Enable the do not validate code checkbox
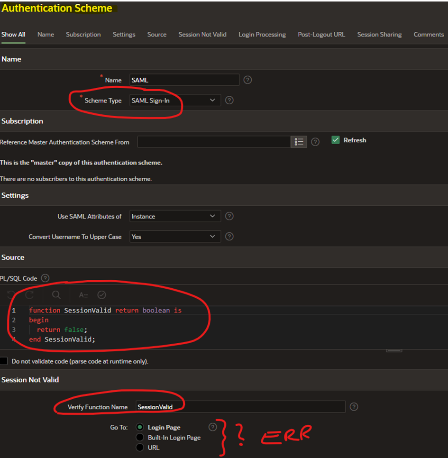This screenshot has height=458, width=448. point(4,360)
